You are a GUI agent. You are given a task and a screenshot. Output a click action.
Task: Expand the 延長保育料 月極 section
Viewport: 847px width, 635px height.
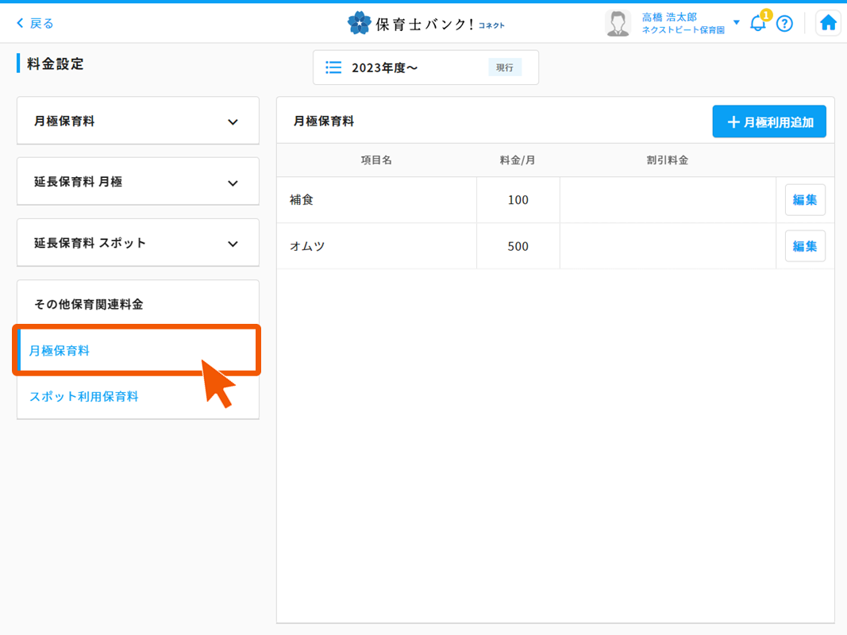pyautogui.click(x=233, y=183)
